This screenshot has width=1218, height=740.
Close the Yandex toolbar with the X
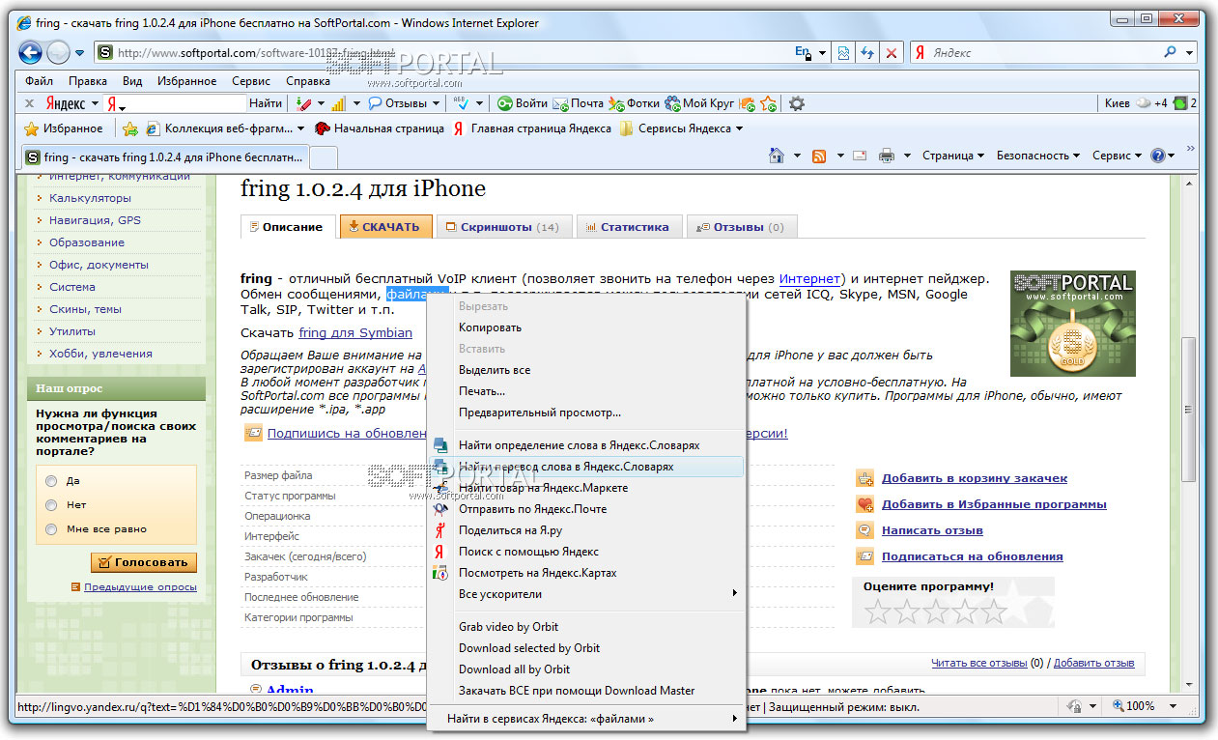click(30, 103)
